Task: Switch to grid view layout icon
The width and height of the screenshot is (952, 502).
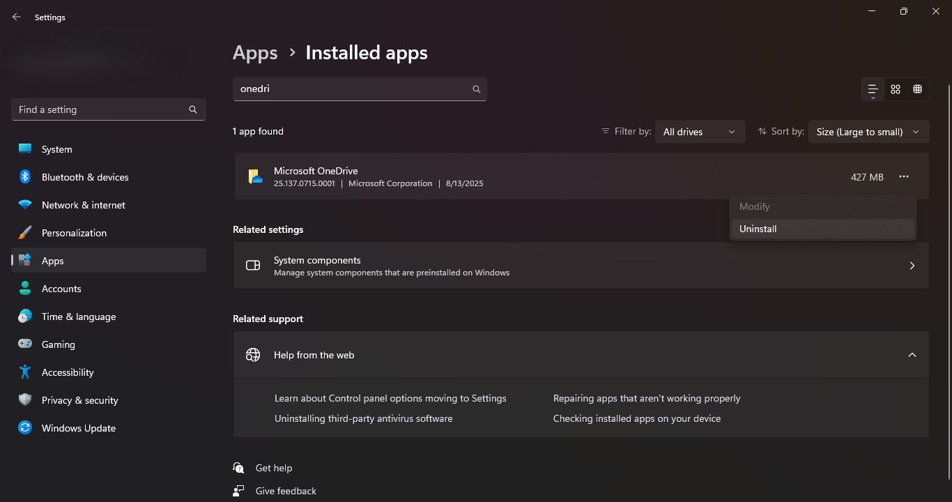Action: click(x=896, y=89)
